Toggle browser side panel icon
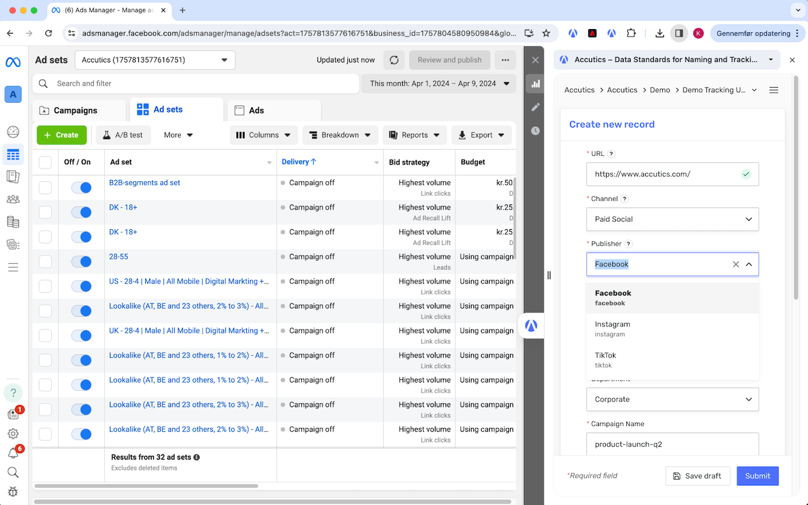 point(679,33)
